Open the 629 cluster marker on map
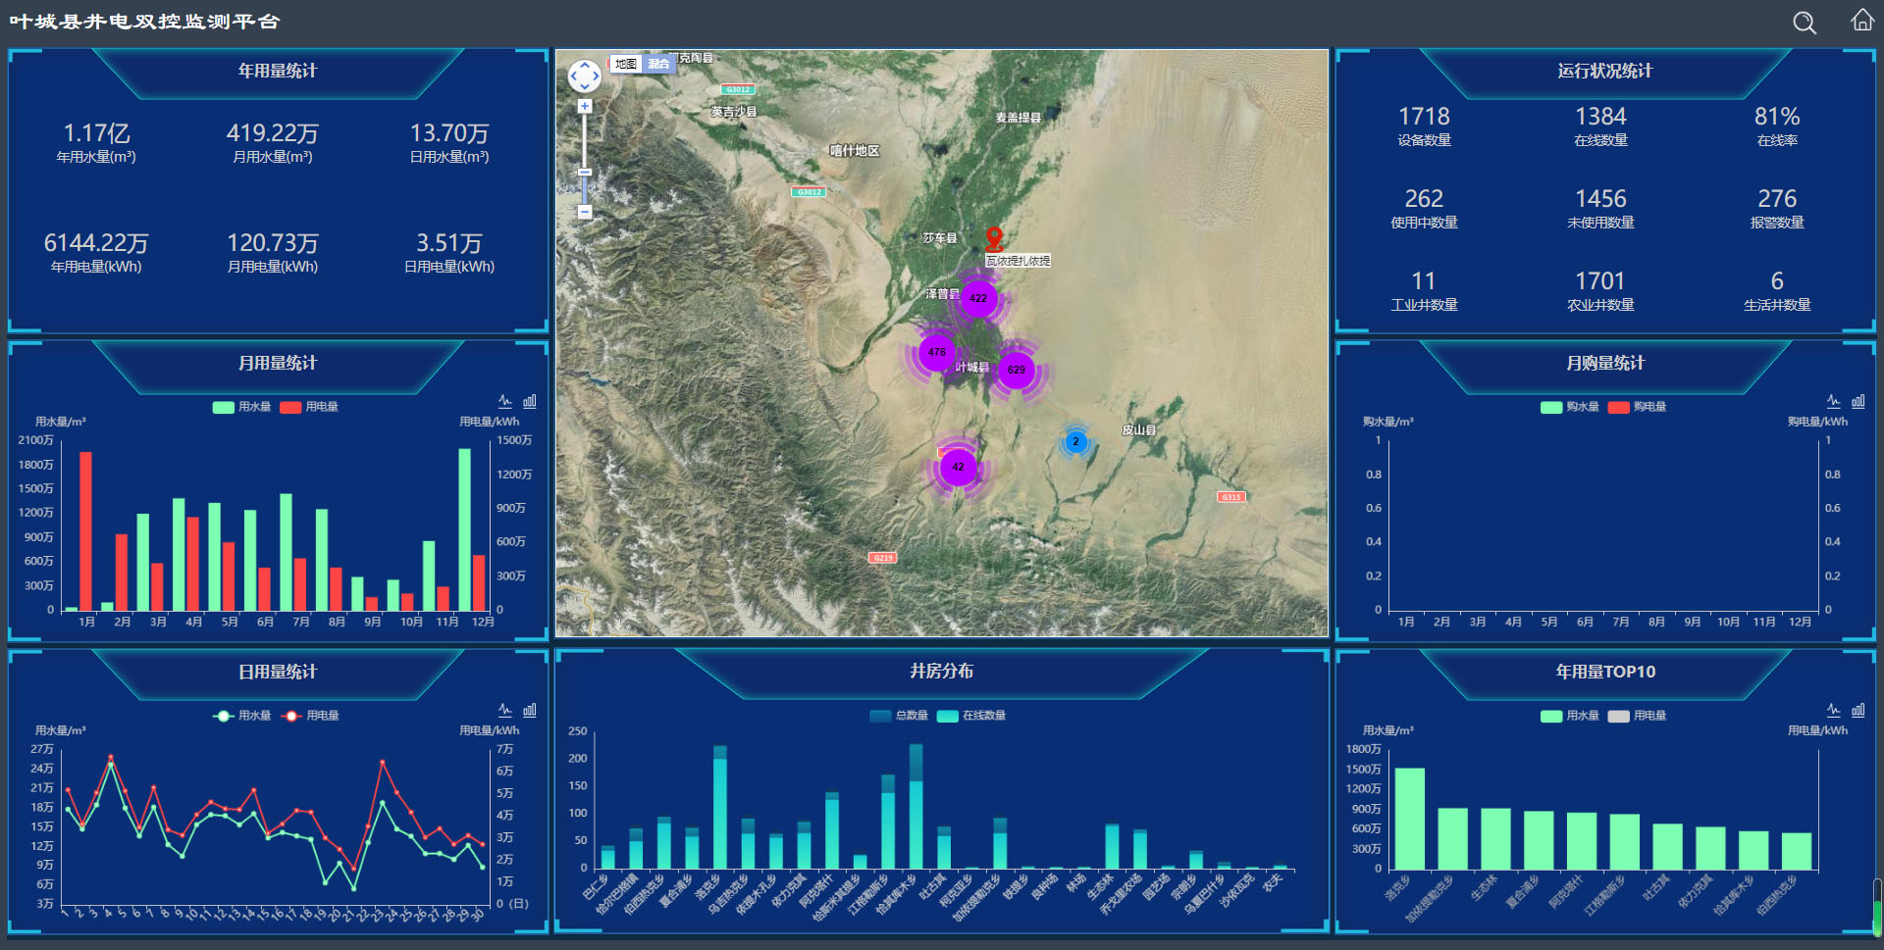 [x=1016, y=370]
